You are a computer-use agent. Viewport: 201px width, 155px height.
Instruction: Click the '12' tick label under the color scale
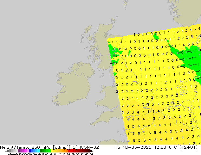(x=60, y=154)
